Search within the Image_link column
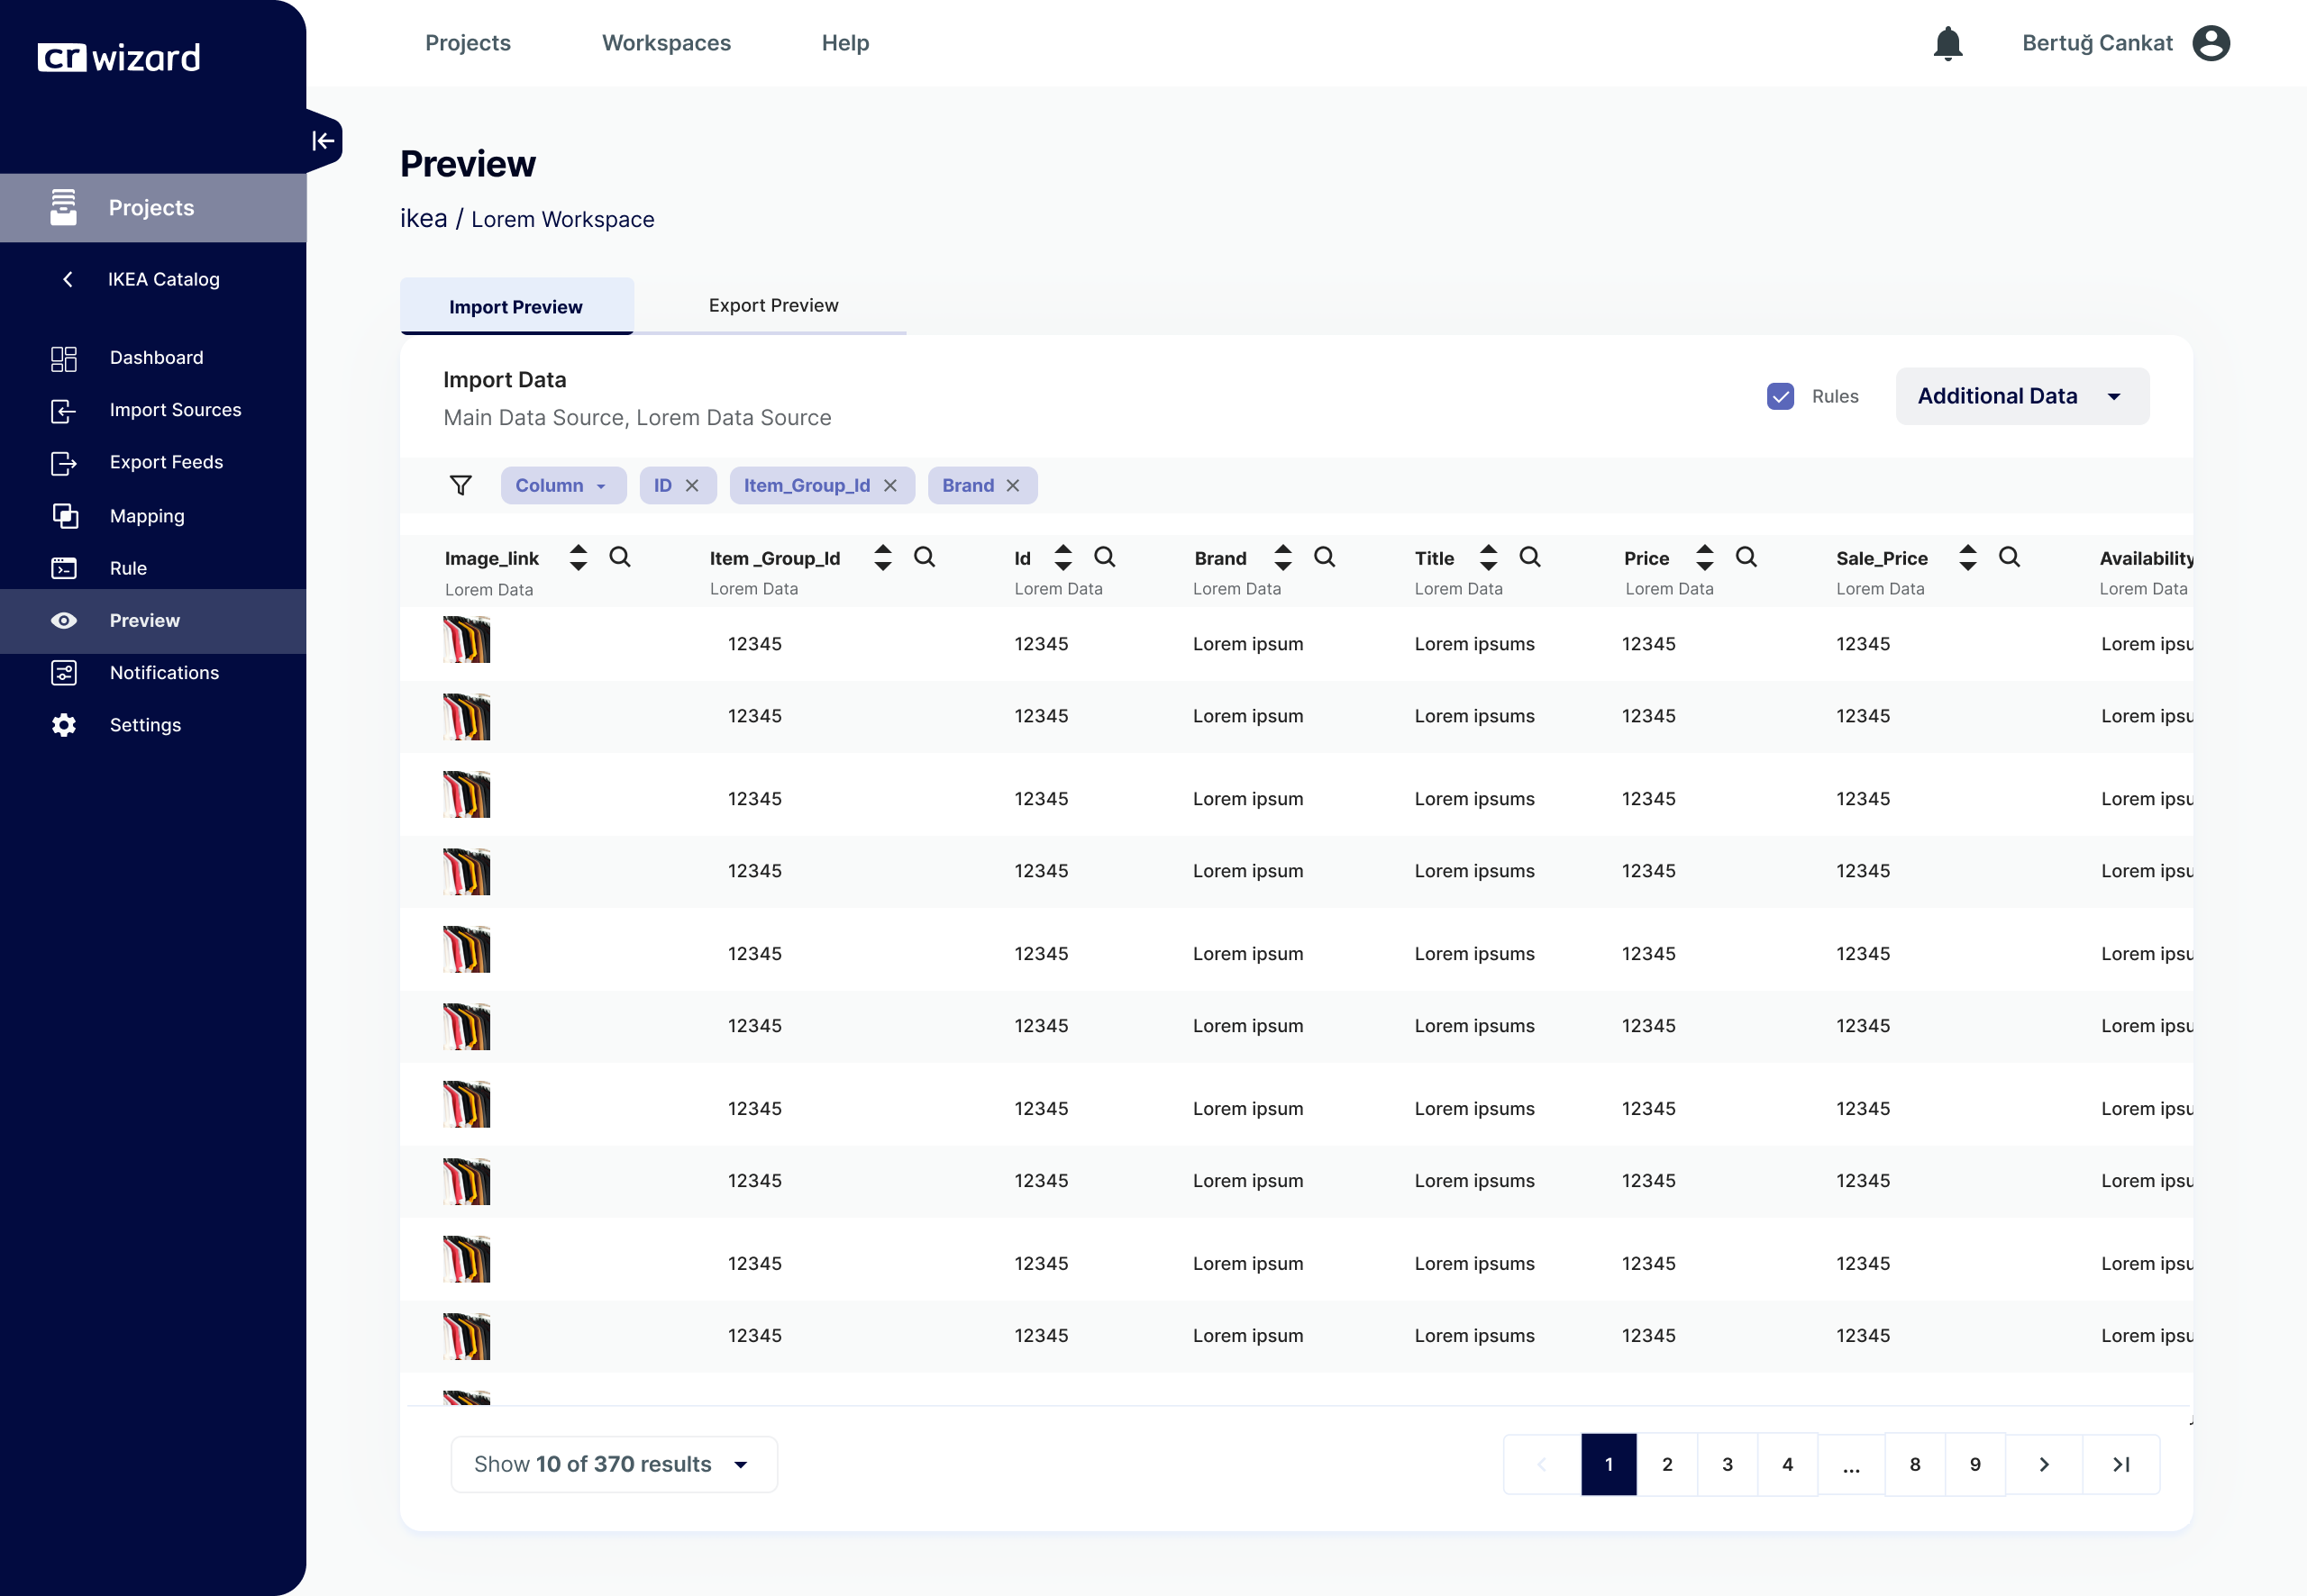2307x1596 pixels. (x=620, y=557)
